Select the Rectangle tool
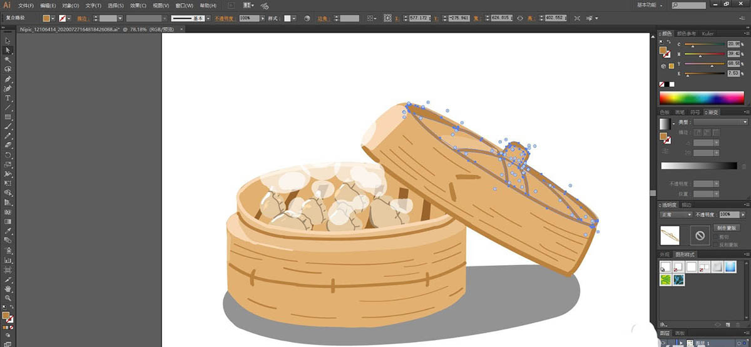 [x=8, y=117]
